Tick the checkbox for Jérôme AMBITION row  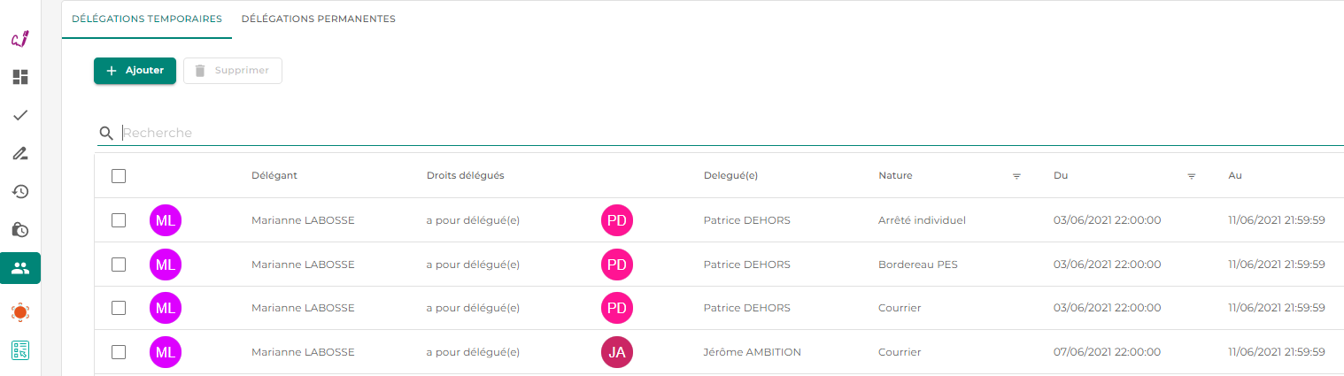click(x=119, y=352)
